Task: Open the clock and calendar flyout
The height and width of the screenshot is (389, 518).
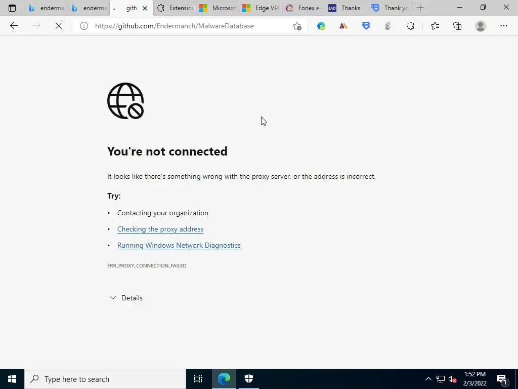Action: pyautogui.click(x=474, y=379)
